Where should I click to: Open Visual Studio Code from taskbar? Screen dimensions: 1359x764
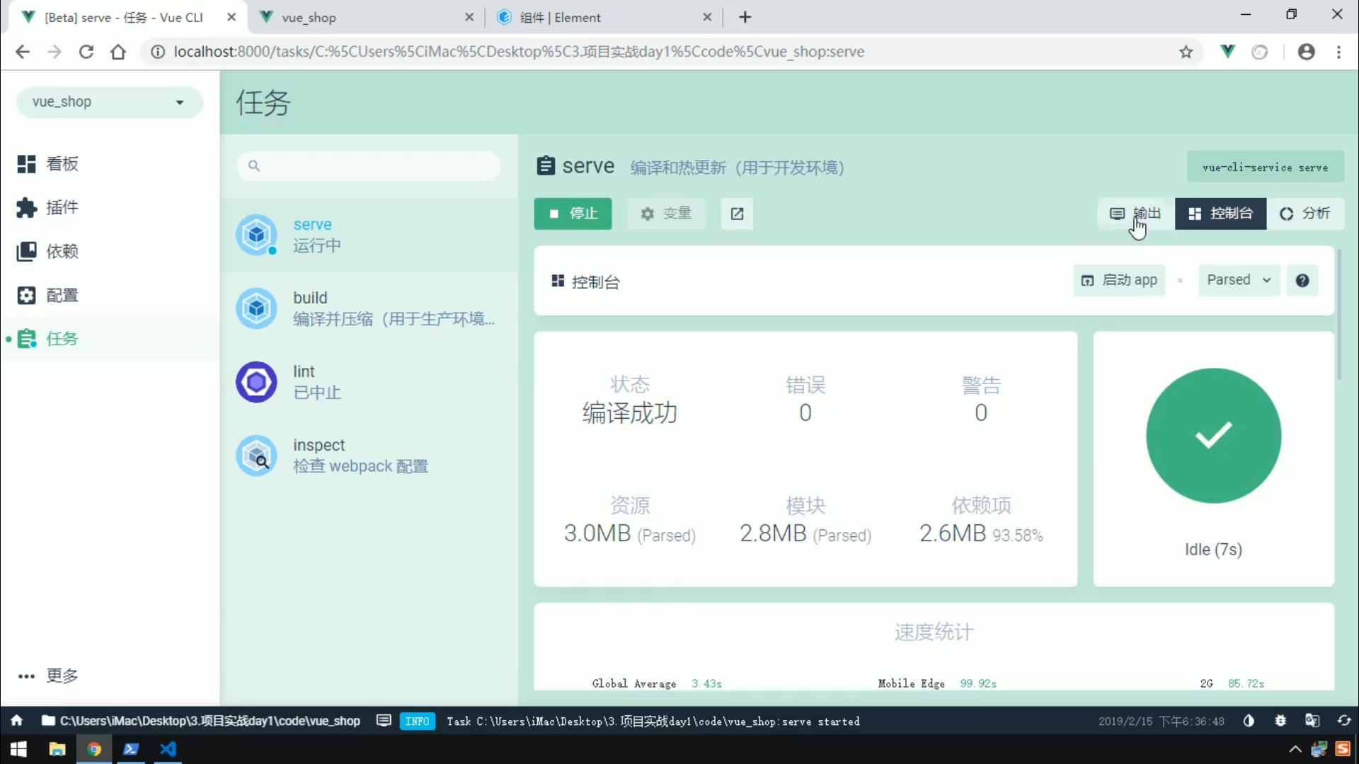pyautogui.click(x=168, y=749)
